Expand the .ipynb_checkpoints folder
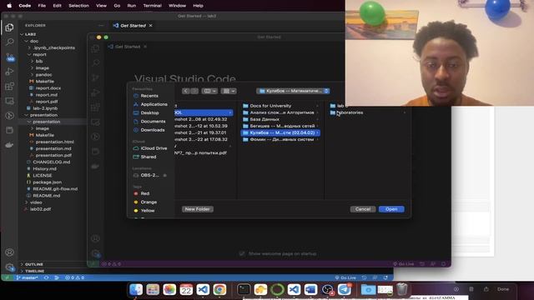The image size is (534, 300). point(53,48)
